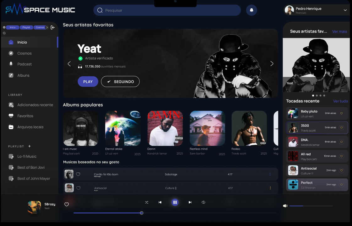The width and height of the screenshot is (352, 226).
Task: Expand pill tabs with chevron arrow
Action: [x=47, y=27]
